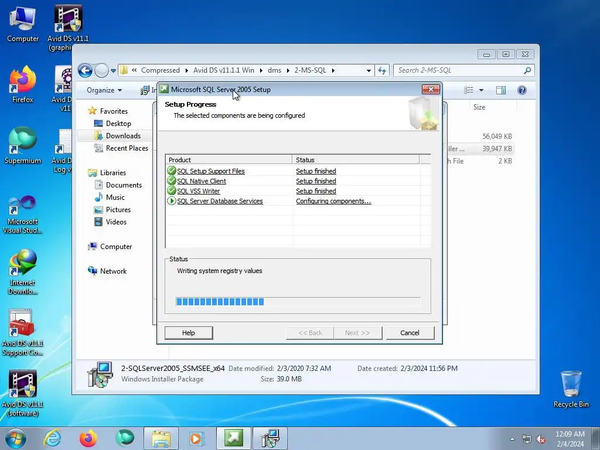The height and width of the screenshot is (450, 600).
Task: Switch to the Windows Installer taskbar button
Action: coord(270,438)
